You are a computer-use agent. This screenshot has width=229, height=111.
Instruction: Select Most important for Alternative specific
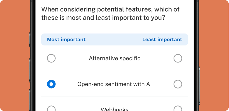51,58
